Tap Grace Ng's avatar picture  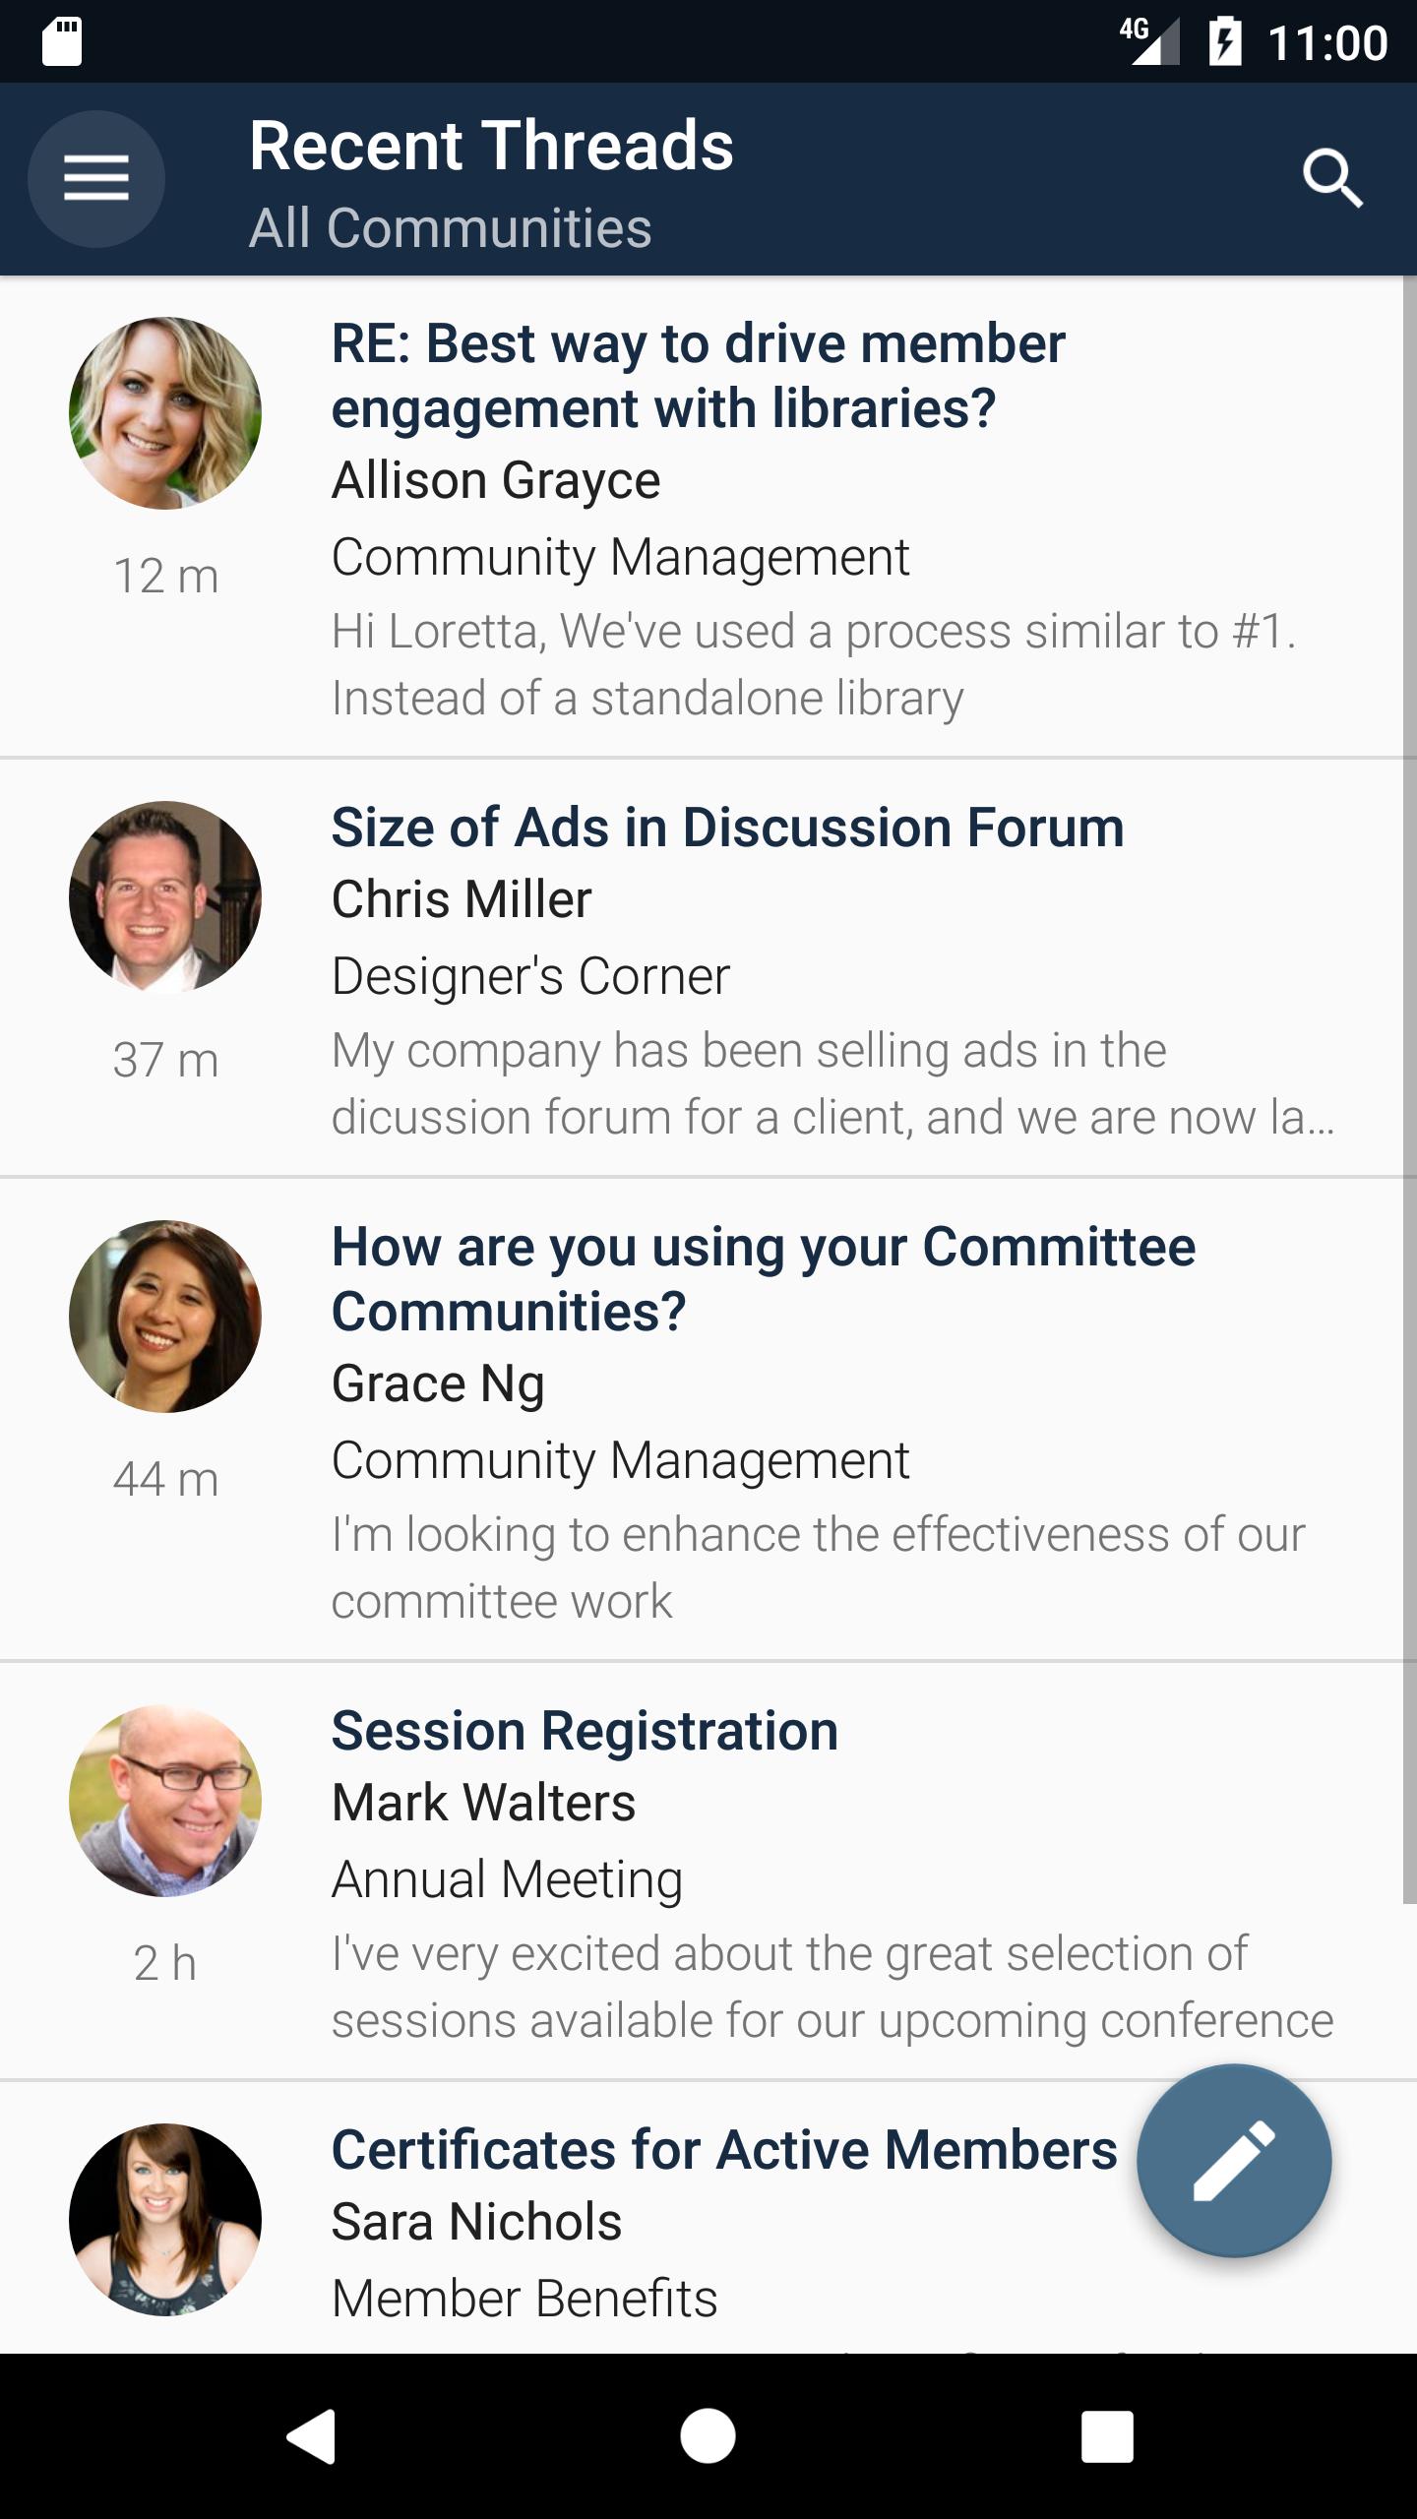click(x=165, y=1316)
